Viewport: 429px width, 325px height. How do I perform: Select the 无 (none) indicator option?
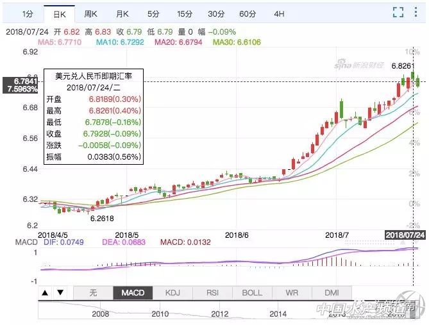[93, 293]
